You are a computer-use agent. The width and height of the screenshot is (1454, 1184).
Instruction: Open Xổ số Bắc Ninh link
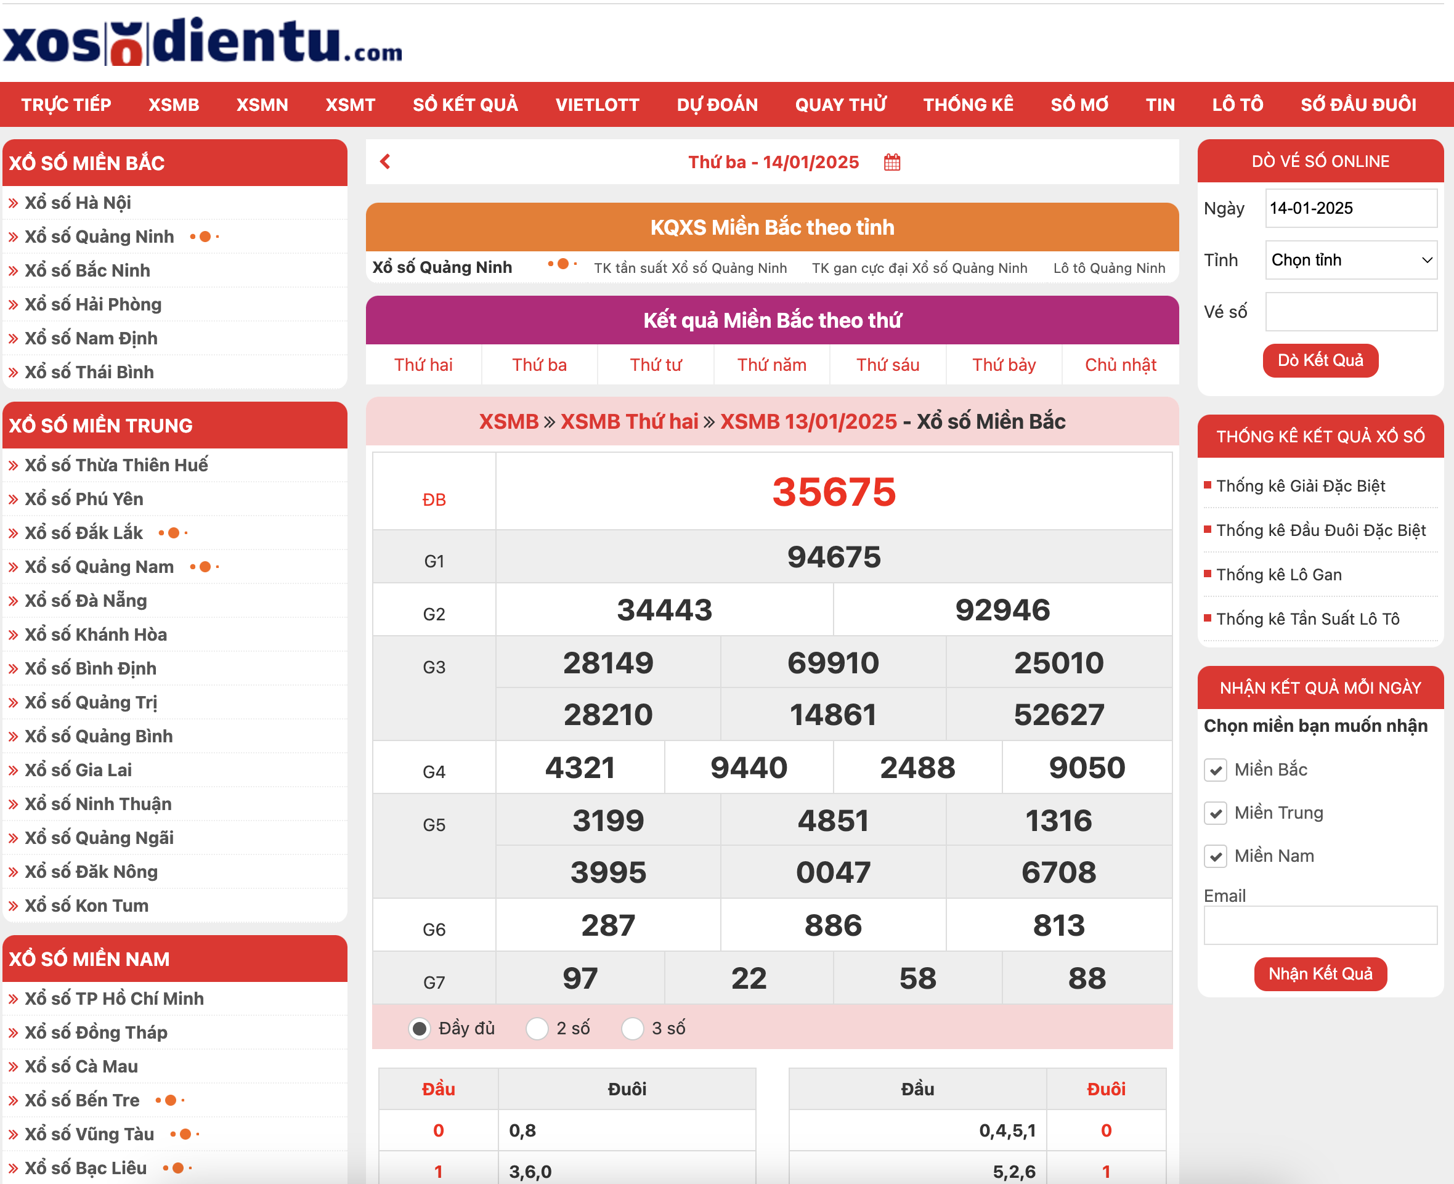click(x=87, y=271)
